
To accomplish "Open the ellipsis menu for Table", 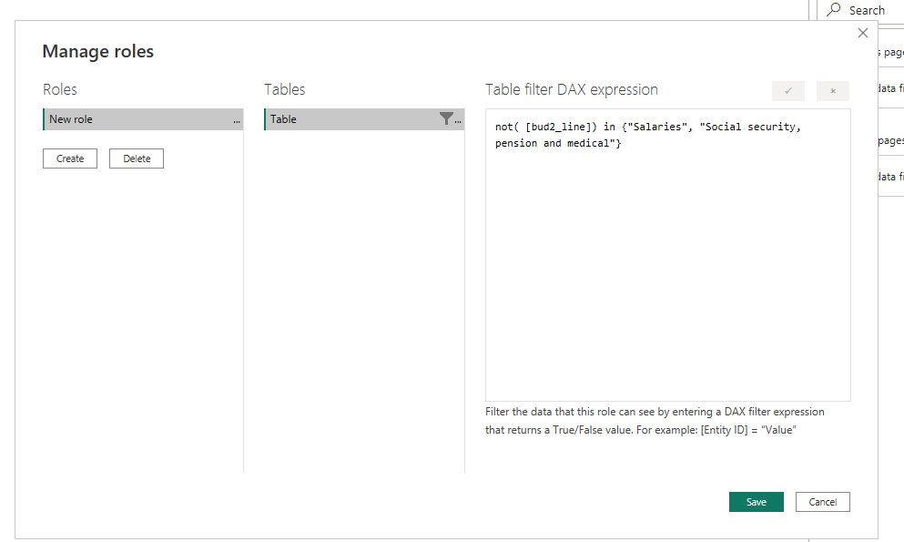I will pos(458,120).
